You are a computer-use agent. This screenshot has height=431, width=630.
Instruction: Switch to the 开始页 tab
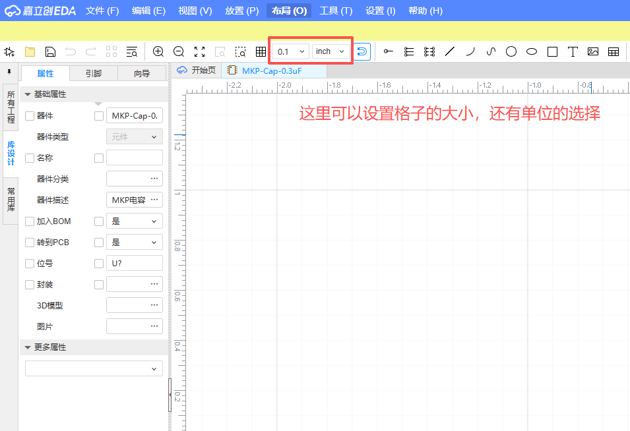click(x=199, y=70)
